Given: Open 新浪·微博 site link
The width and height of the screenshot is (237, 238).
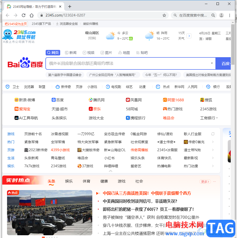Looking at the screenshot, I should 25,100.
